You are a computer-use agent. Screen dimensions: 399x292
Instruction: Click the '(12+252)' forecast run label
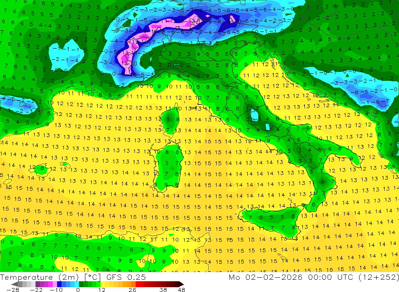379,277
